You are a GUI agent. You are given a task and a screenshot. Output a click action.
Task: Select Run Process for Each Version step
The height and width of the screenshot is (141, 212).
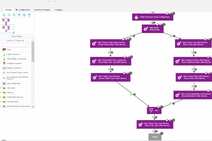click(x=16, y=73)
